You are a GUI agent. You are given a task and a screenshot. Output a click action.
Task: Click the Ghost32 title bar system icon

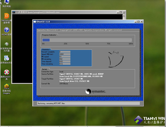(35, 21)
